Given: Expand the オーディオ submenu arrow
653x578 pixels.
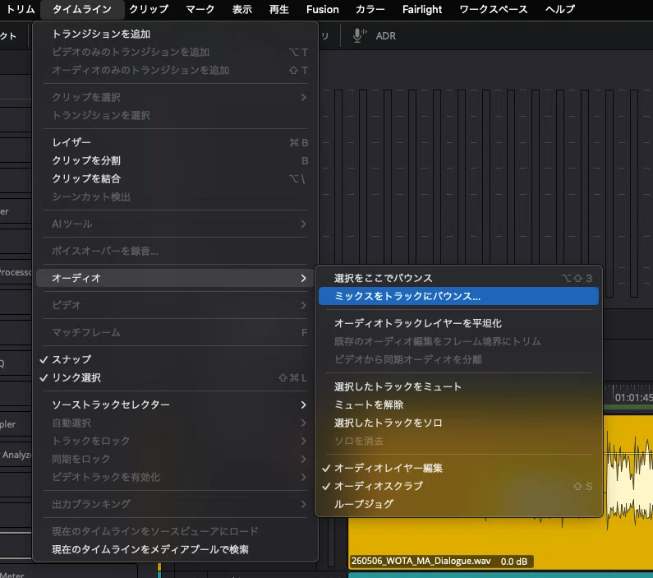Looking at the screenshot, I should (x=304, y=278).
